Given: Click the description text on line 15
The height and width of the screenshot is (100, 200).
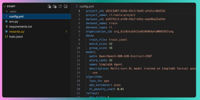Looking at the screenshot, I should pyautogui.click(x=153, y=68).
